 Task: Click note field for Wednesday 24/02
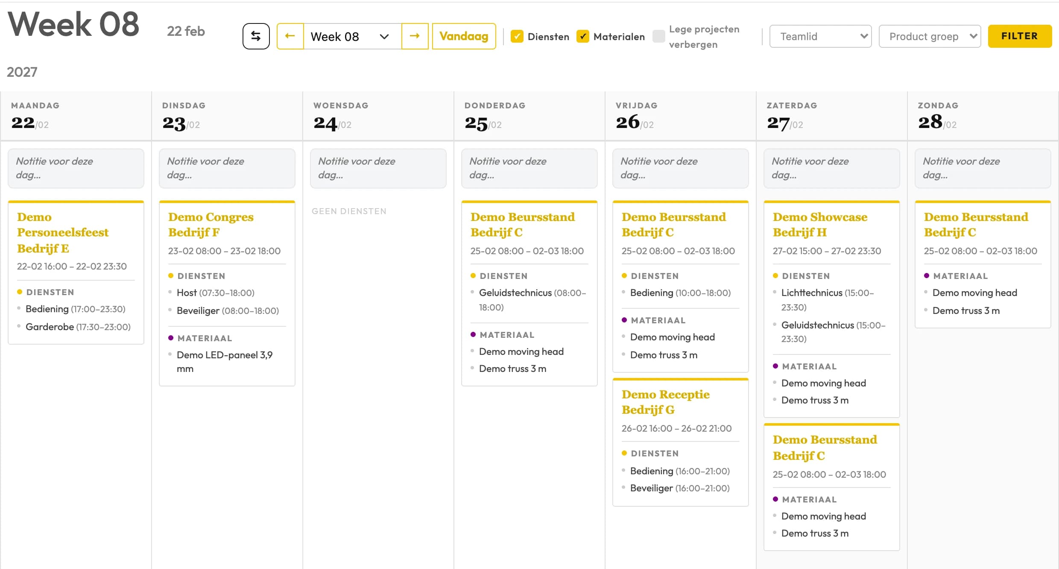coord(378,168)
